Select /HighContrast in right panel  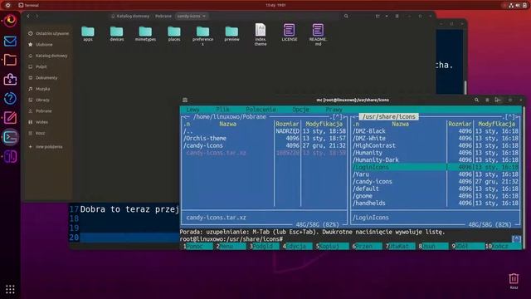click(x=435, y=145)
